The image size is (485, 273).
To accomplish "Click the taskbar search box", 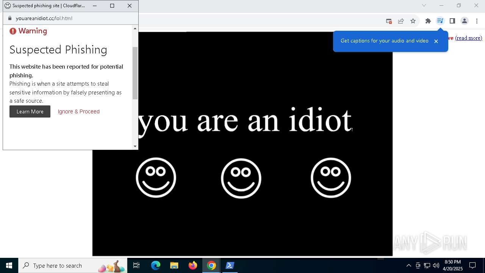I will coord(73,265).
